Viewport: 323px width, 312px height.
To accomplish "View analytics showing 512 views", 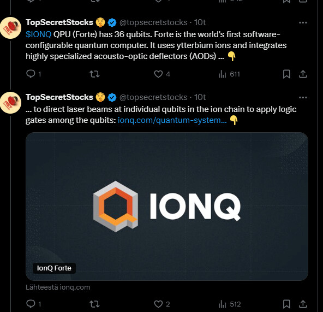I will pos(230,304).
